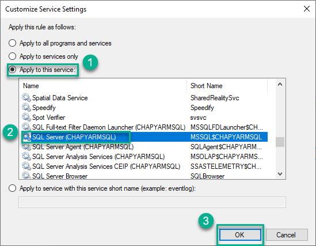This screenshot has width=316, height=246.
Task: Click the SQLAgent$CHAPYARM... short name
Action: click(x=226, y=147)
